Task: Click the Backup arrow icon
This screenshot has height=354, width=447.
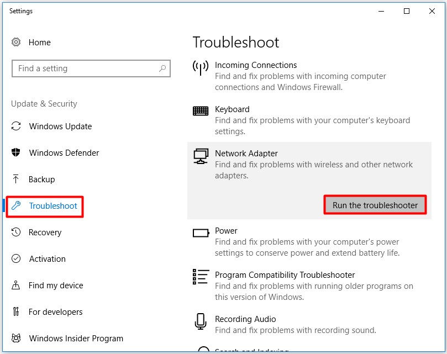Action: (16, 179)
